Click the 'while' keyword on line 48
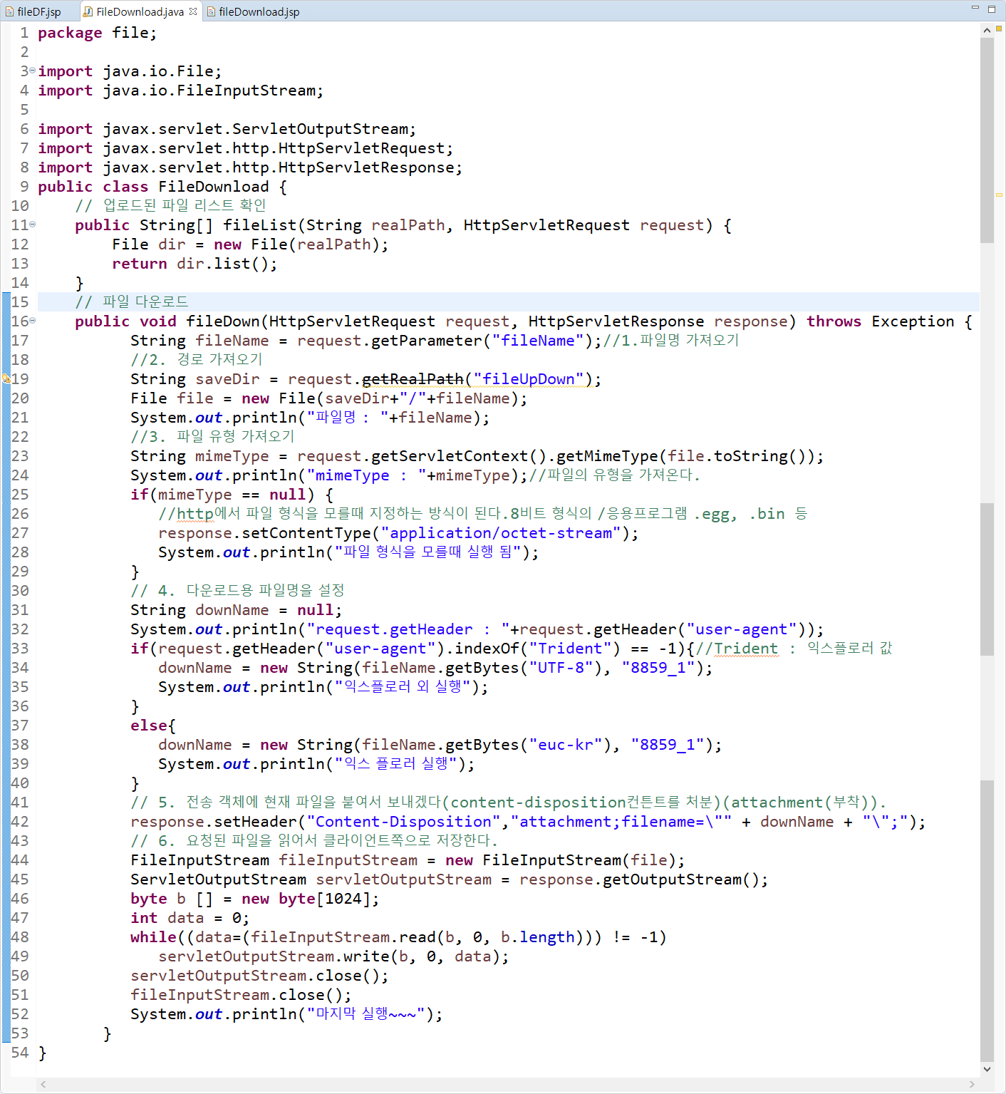 (153, 937)
